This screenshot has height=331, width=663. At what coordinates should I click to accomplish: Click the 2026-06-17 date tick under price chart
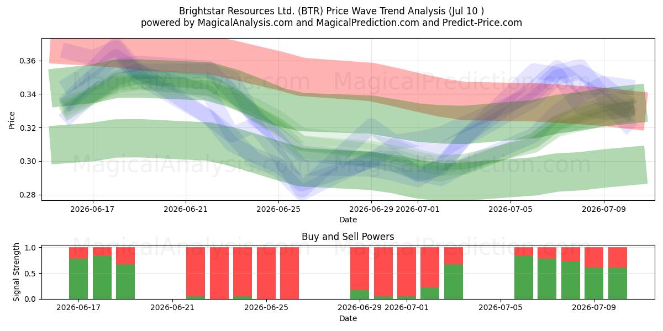(x=92, y=209)
